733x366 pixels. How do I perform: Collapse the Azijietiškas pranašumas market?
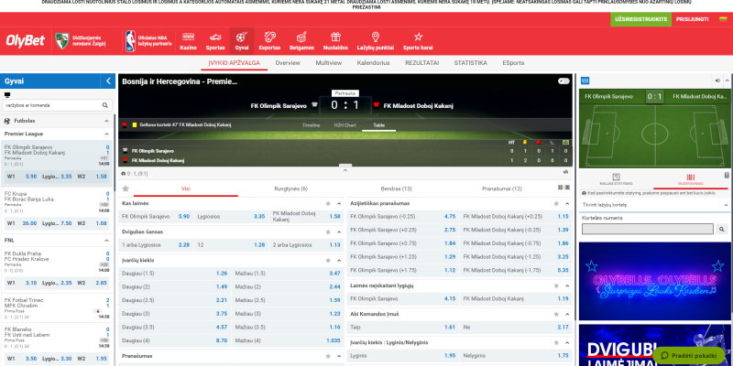(567, 203)
